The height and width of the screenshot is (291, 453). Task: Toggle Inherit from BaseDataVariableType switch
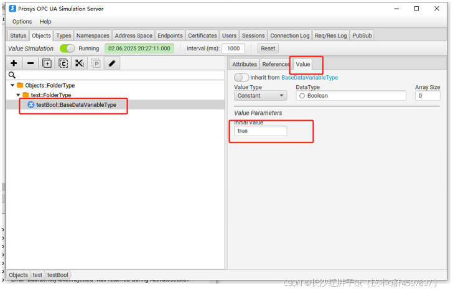(241, 77)
